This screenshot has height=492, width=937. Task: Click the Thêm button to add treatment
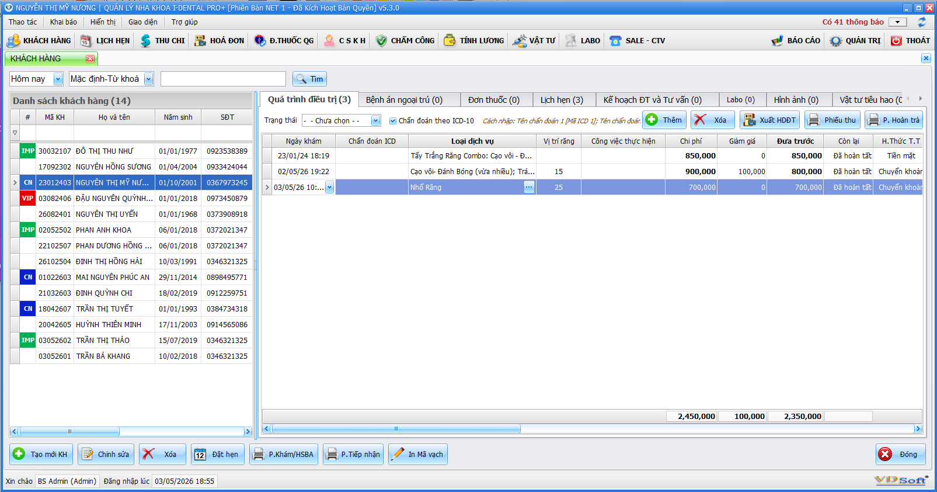(x=664, y=120)
